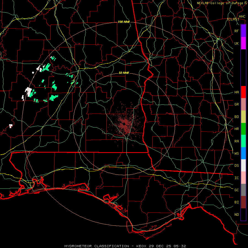Select the BD yellow legend block
This screenshot has width=248, height=248.
pos(243,117)
